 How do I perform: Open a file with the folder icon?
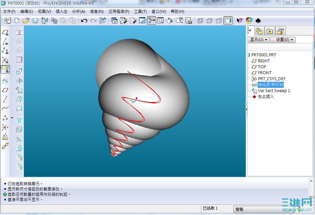26,21
